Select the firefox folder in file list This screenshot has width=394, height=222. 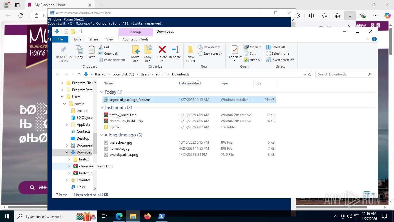coord(189,127)
